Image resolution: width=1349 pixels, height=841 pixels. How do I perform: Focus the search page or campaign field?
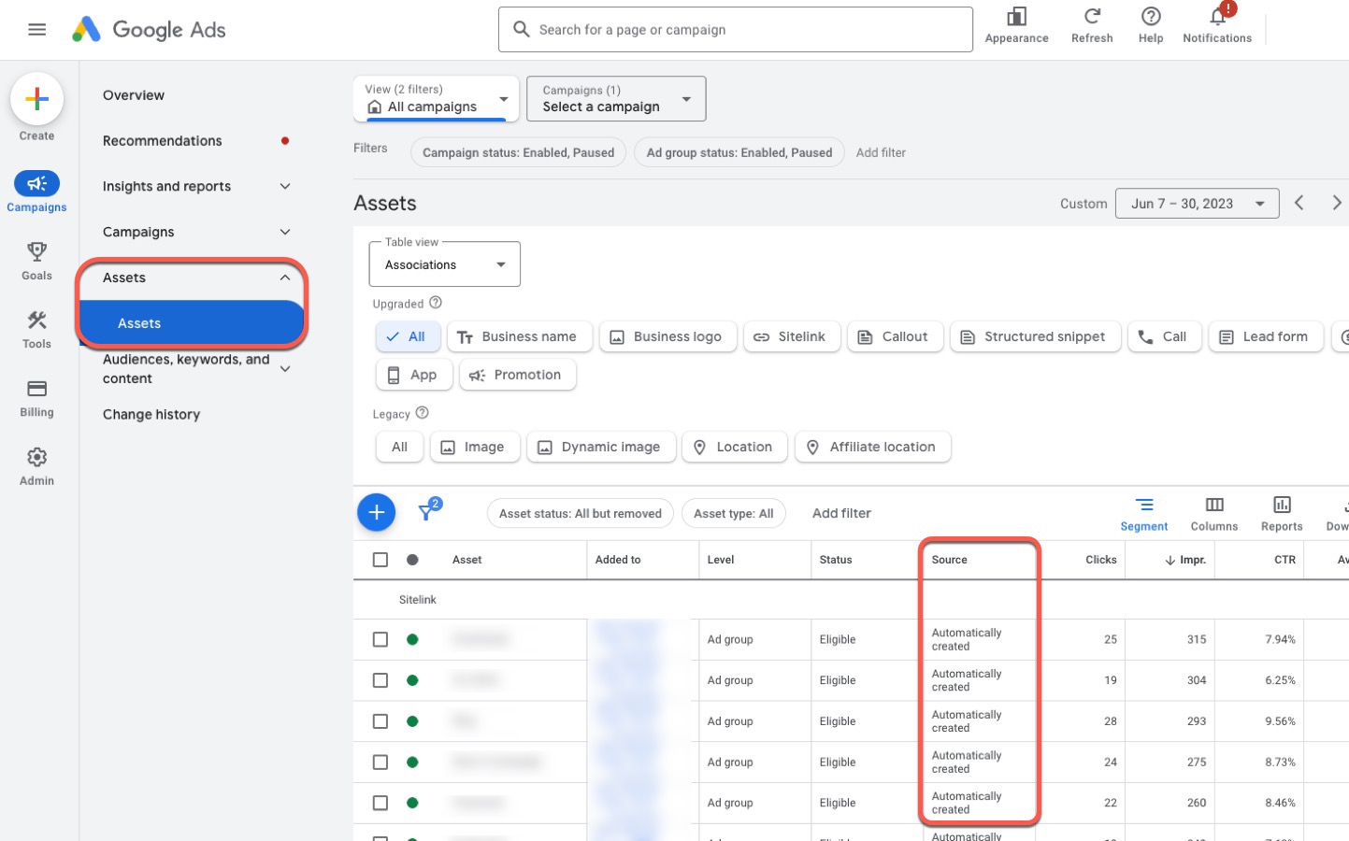[736, 30]
